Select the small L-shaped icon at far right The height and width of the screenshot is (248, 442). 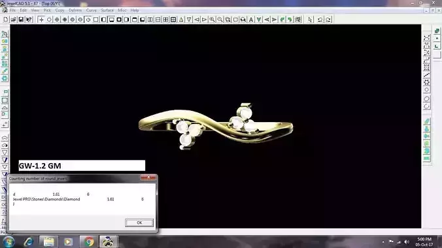(437, 46)
